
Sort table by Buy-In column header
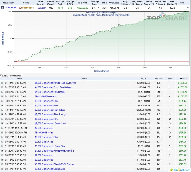[143, 78]
